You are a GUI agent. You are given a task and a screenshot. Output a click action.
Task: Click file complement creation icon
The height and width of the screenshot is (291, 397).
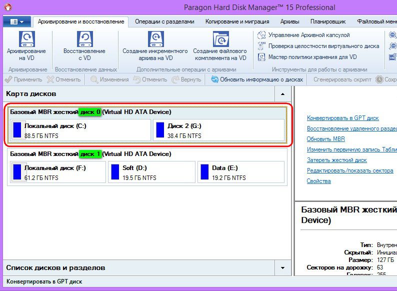(x=220, y=39)
